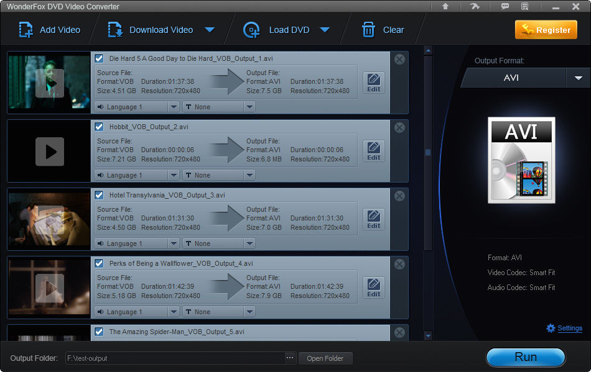Click the orange Register button
Viewport: 591px width, 372px height.
tap(546, 30)
